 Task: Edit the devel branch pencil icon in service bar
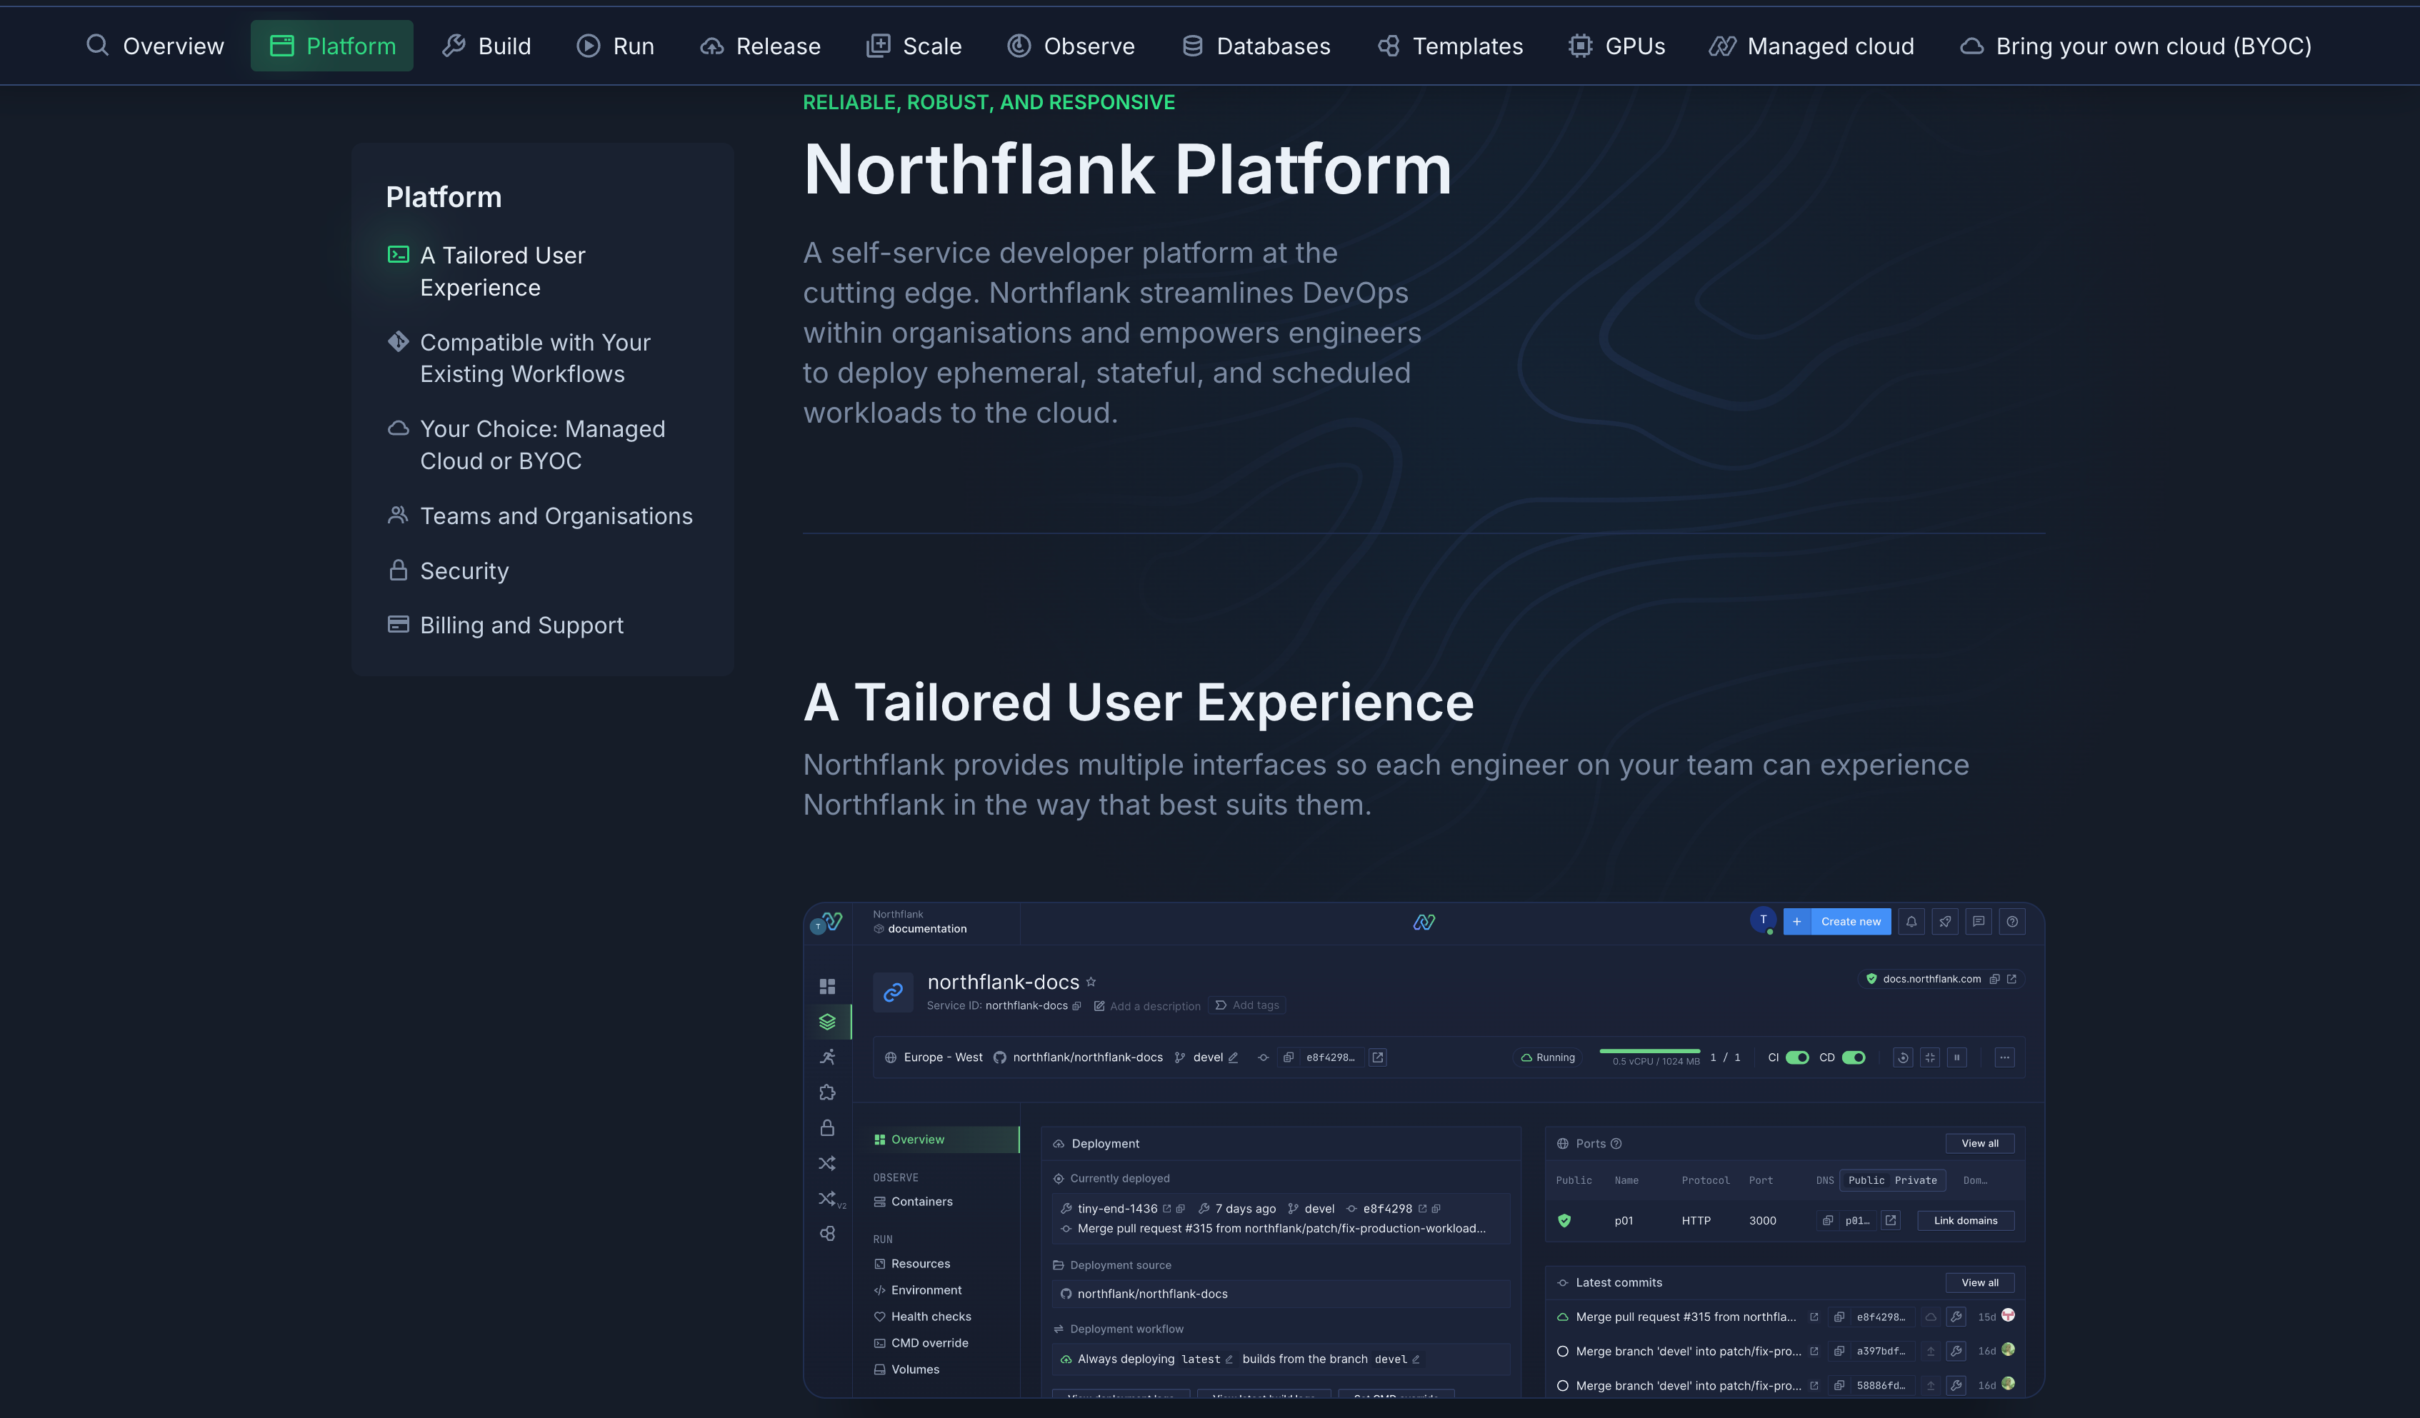coord(1234,1057)
